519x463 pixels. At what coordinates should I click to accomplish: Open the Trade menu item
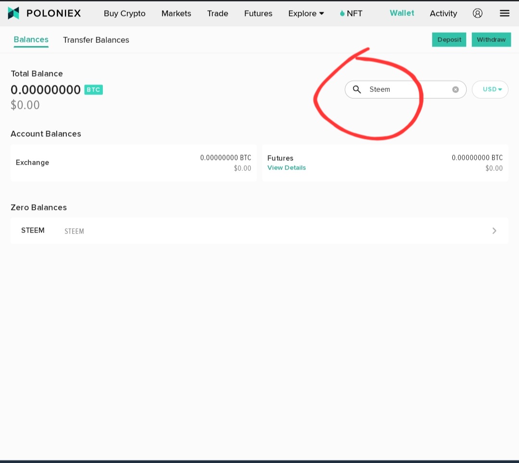pyautogui.click(x=218, y=13)
